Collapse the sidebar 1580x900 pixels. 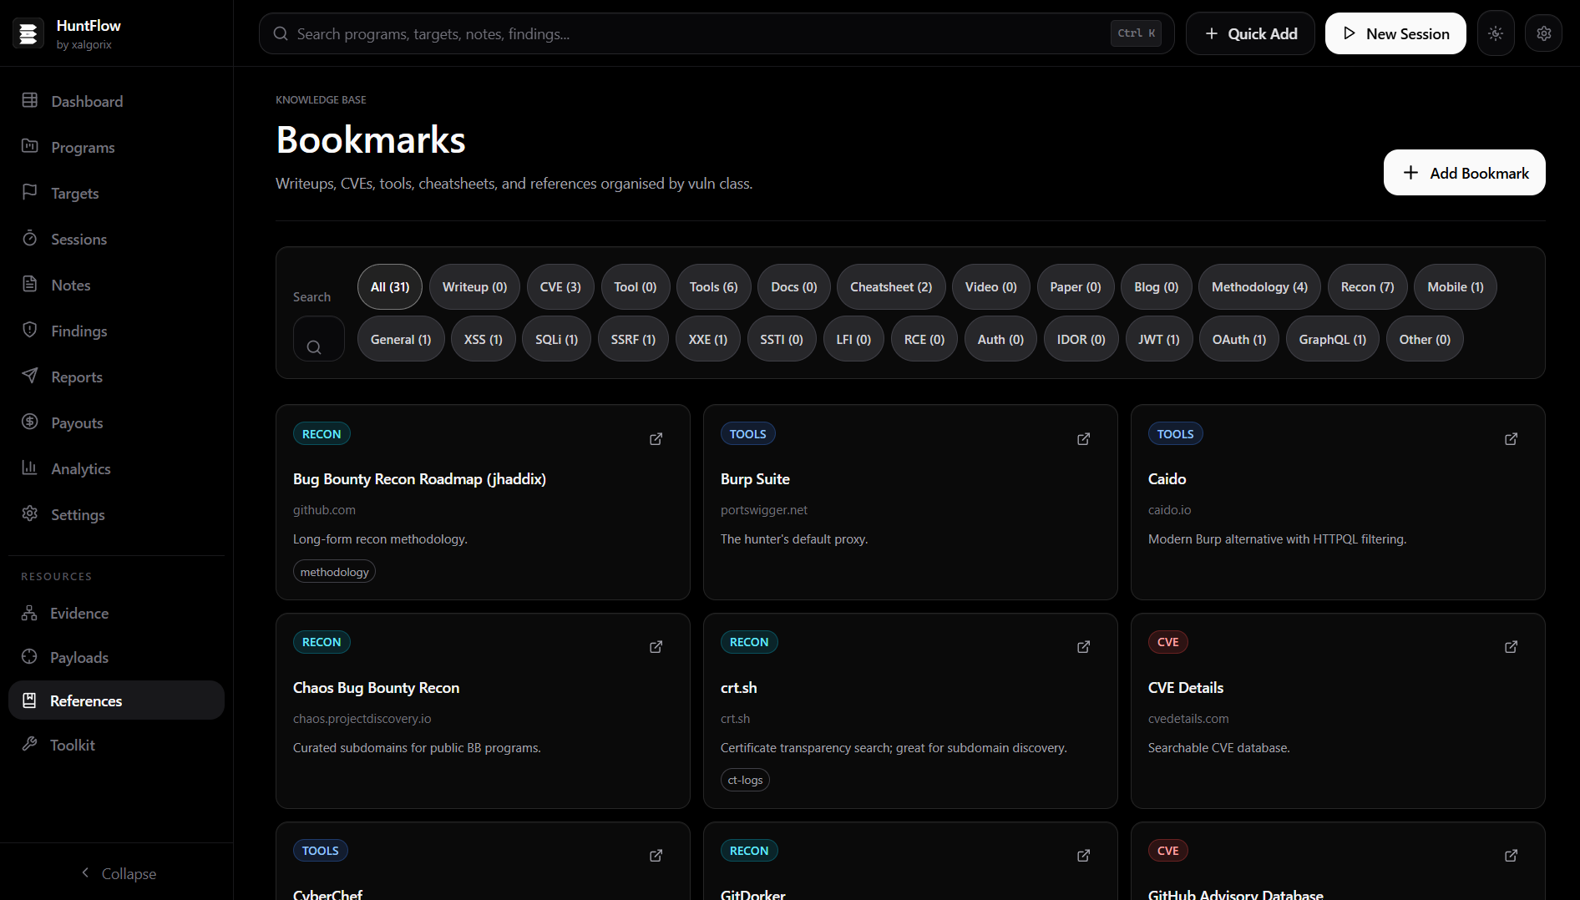click(x=118, y=873)
